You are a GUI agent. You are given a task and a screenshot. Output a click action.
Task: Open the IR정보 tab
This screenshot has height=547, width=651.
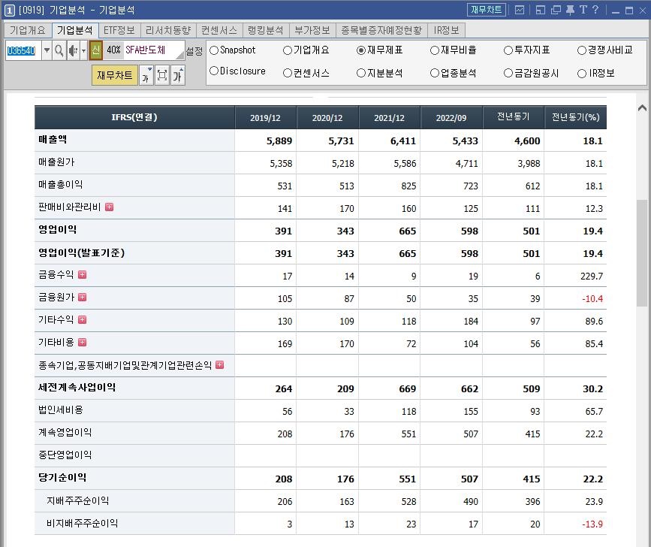[446, 30]
